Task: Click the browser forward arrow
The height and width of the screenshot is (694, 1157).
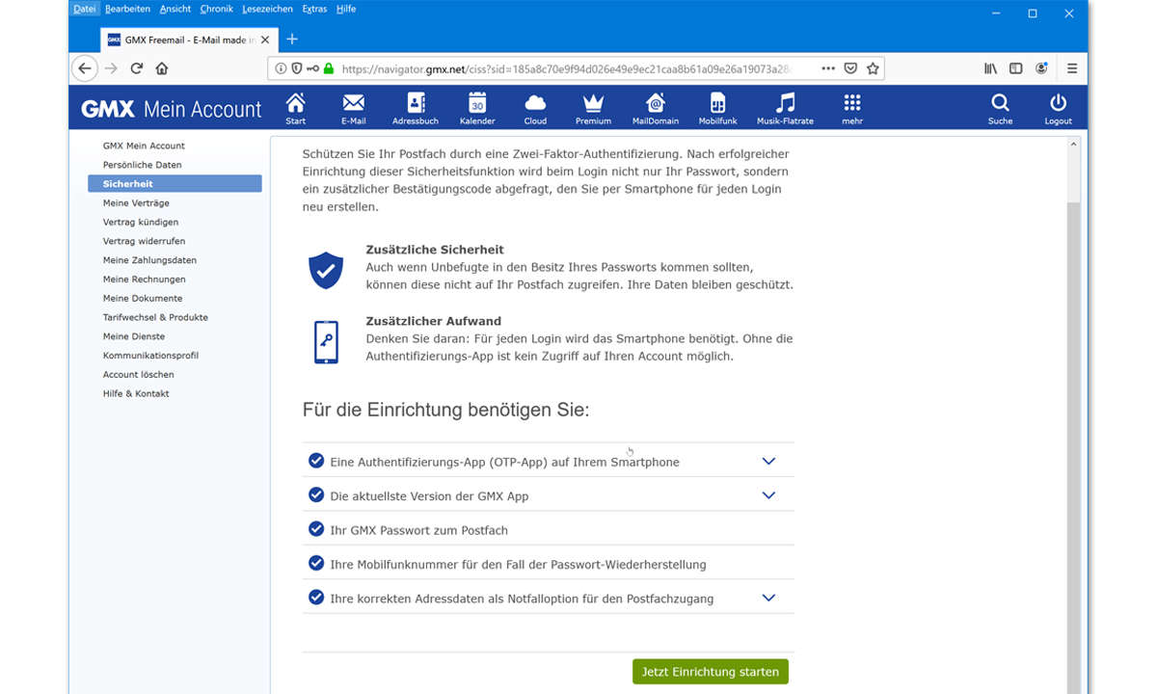Action: (111, 68)
